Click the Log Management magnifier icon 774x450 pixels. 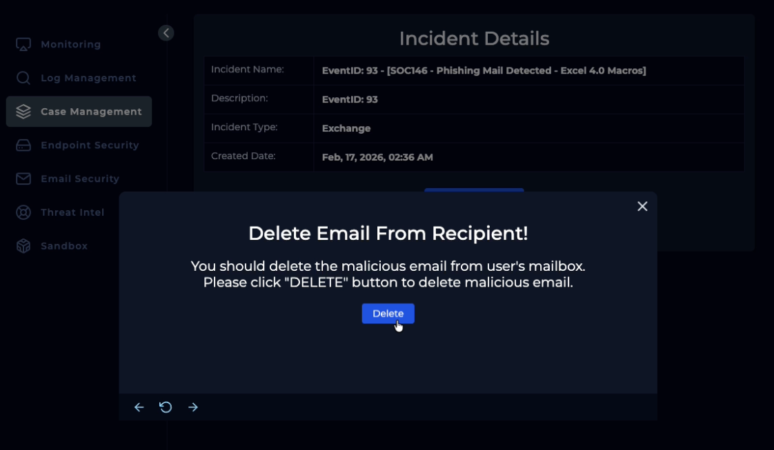[23, 78]
